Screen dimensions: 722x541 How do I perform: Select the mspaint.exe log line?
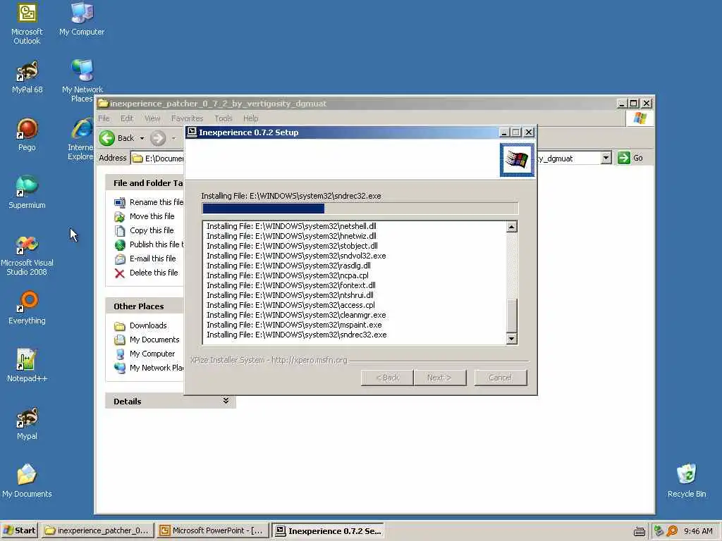pyautogui.click(x=294, y=325)
